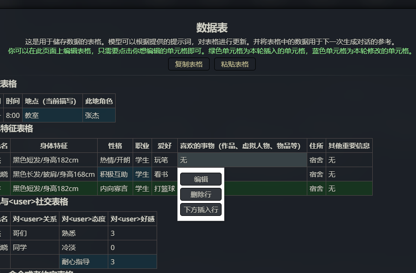416x273 pixels.
Task: Select the 内向寡言 cell in green row
Action: click(115, 189)
